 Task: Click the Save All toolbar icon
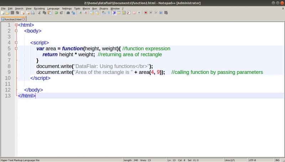pyautogui.click(x=17, y=13)
